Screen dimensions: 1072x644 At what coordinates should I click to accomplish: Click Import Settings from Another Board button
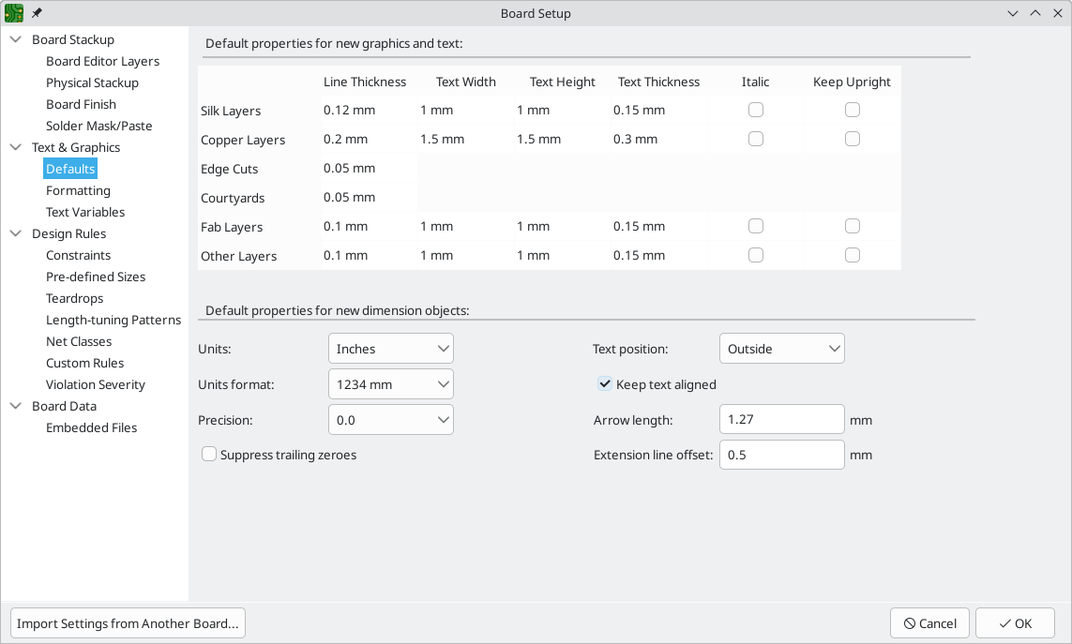pyautogui.click(x=128, y=623)
